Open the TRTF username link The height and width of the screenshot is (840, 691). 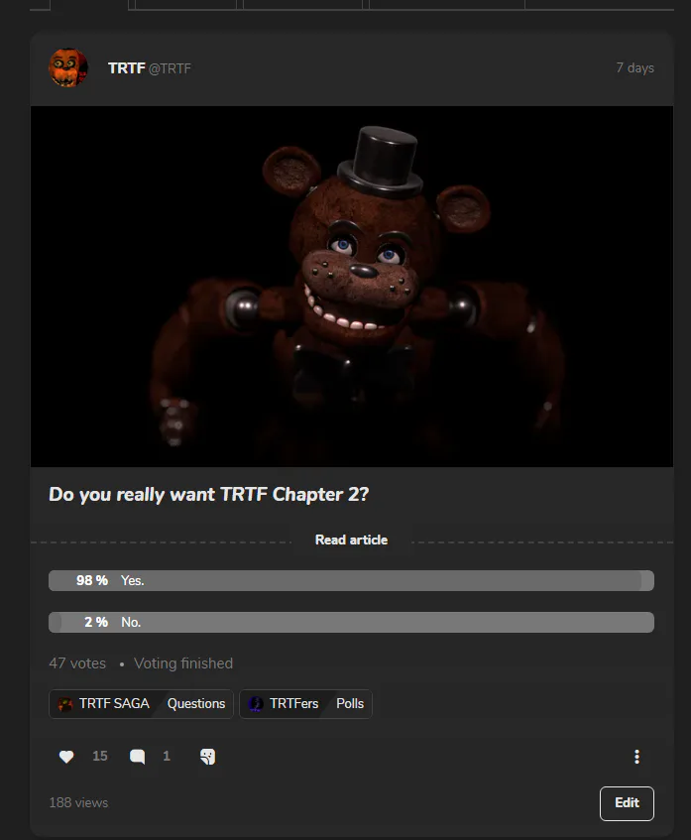tap(127, 68)
